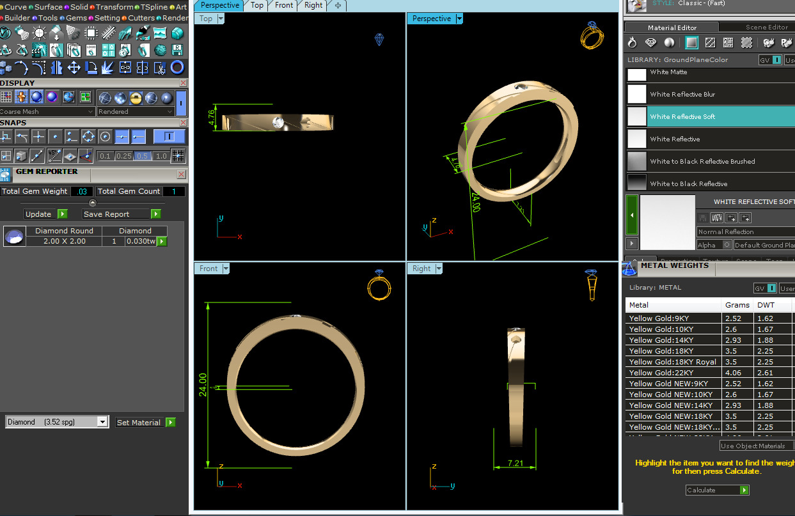Click the sun light render icon

tap(39, 33)
